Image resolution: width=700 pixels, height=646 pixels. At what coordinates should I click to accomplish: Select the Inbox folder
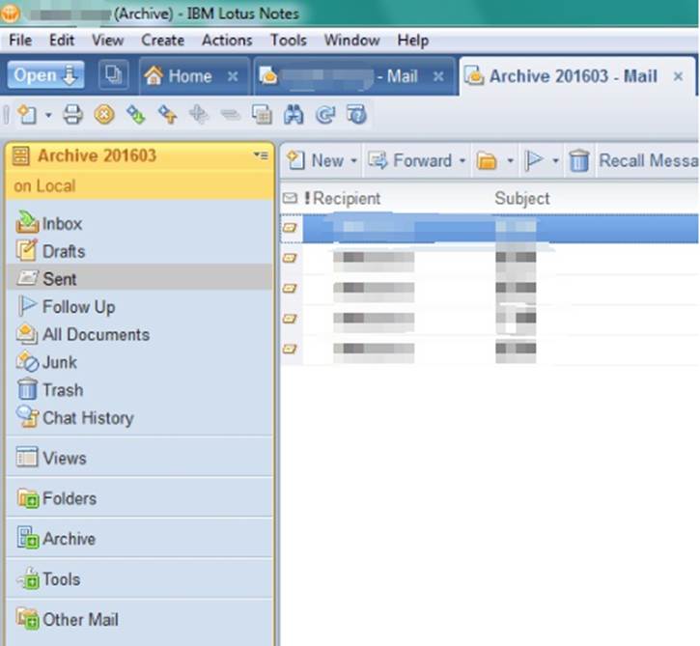(x=62, y=223)
